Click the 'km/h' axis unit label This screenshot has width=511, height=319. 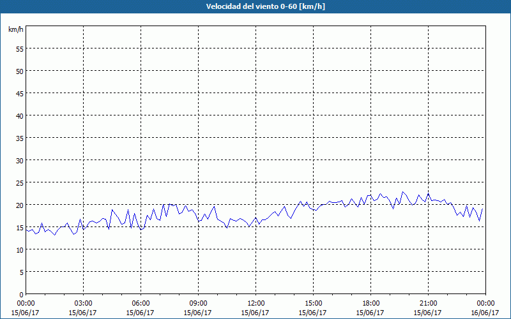tap(15, 29)
